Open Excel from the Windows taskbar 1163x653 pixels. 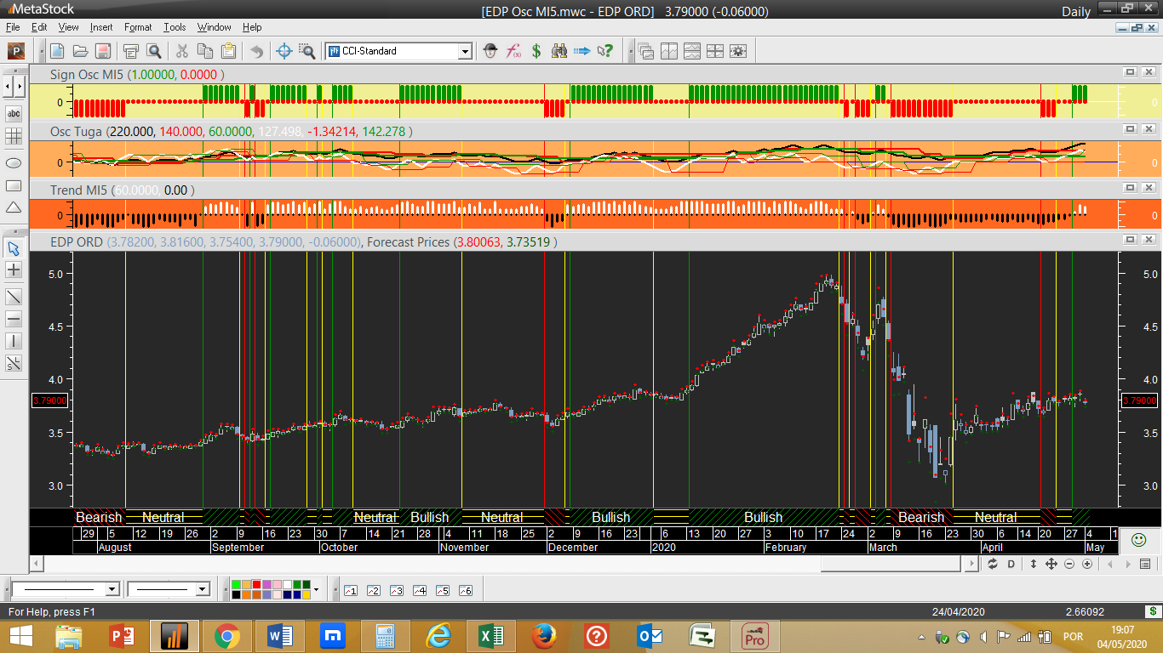click(490, 635)
